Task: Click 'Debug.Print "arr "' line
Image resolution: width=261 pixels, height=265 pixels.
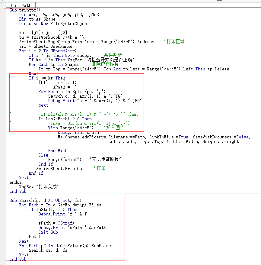Action: pyautogui.click(x=95, y=101)
